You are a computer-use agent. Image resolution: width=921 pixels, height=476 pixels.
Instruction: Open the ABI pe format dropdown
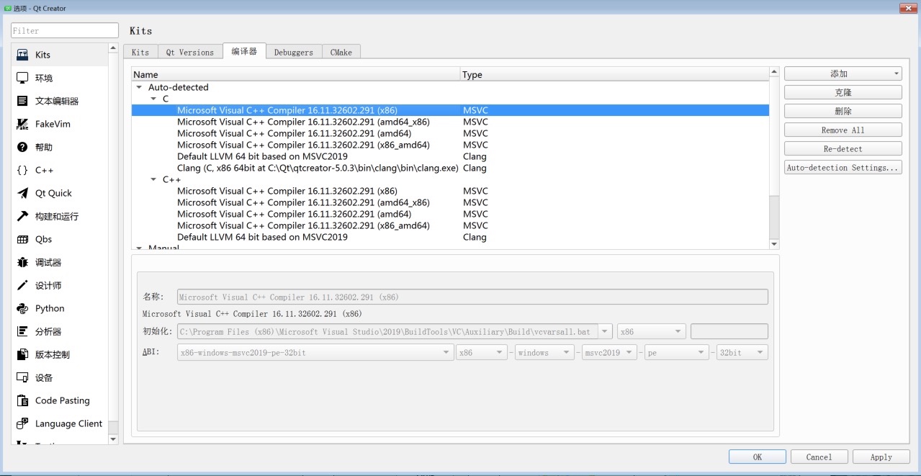677,353
